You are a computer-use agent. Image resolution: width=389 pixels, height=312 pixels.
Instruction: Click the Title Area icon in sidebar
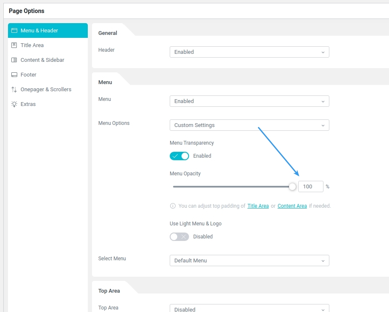14,45
